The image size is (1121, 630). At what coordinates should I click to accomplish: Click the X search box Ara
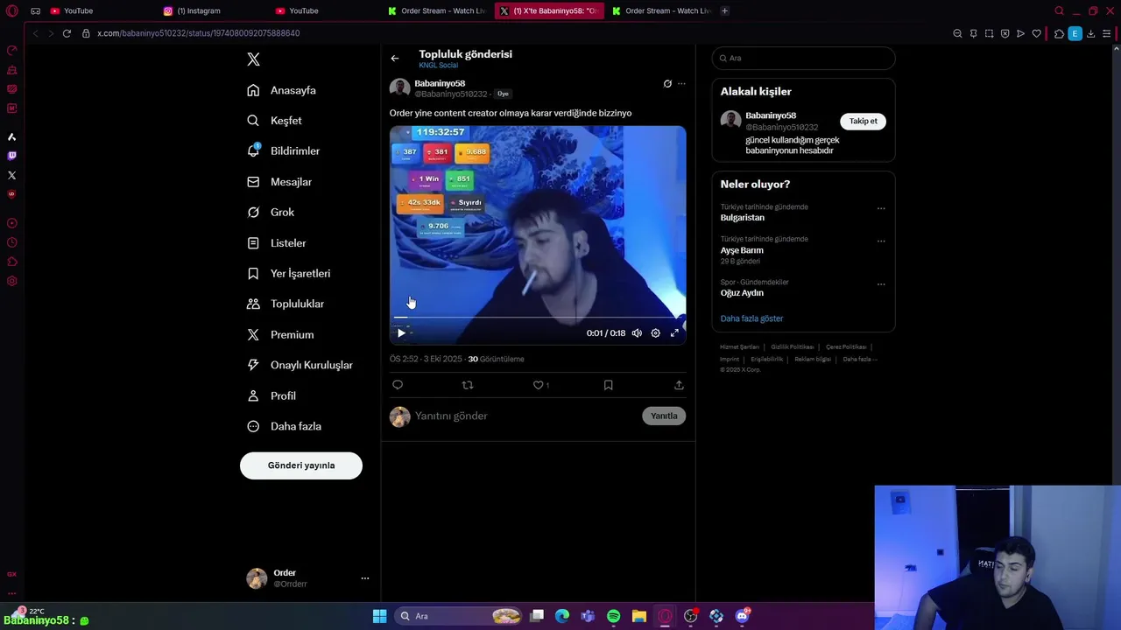pyautogui.click(x=803, y=58)
